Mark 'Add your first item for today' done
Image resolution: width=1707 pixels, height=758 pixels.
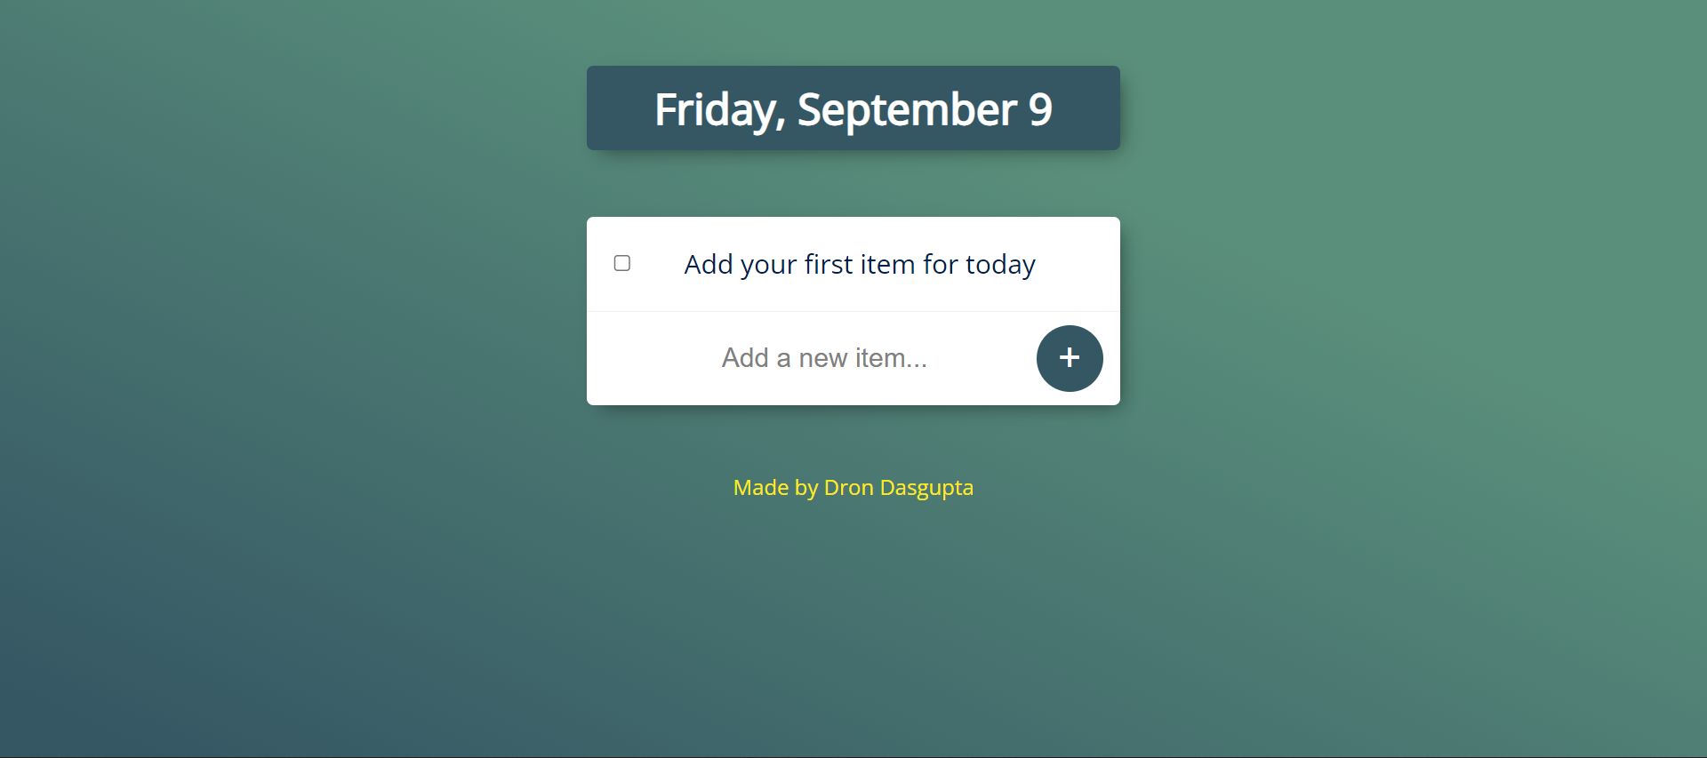(622, 263)
